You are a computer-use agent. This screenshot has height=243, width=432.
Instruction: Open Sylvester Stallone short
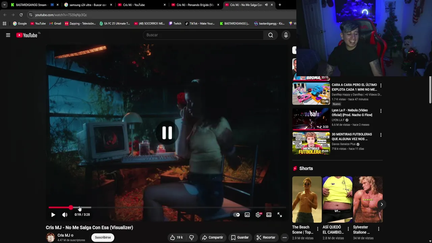point(368,199)
